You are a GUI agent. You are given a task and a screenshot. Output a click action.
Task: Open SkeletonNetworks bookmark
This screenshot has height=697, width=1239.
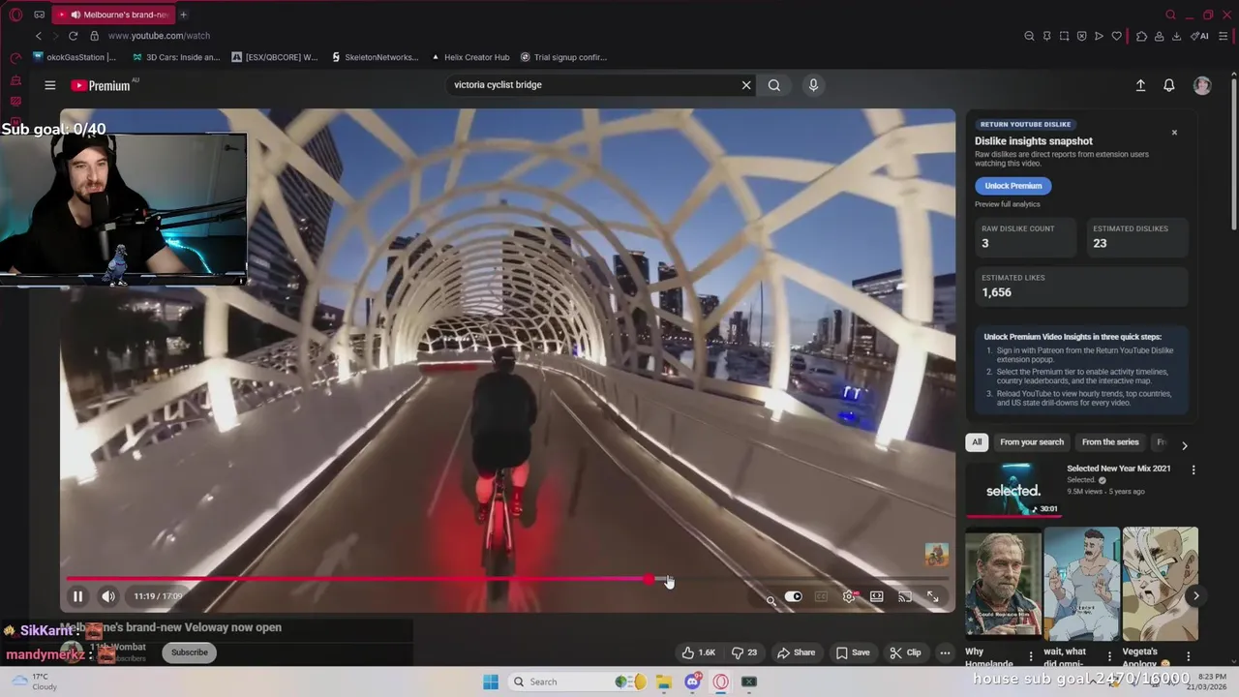(x=376, y=57)
